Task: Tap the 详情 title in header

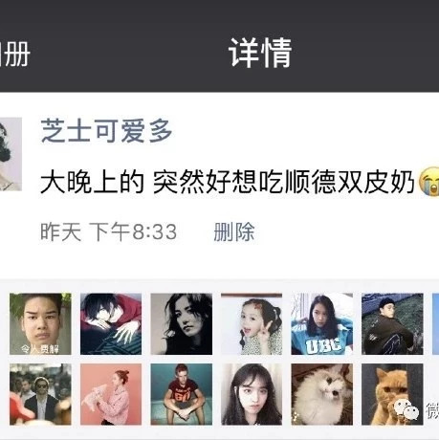Action: 260,53
